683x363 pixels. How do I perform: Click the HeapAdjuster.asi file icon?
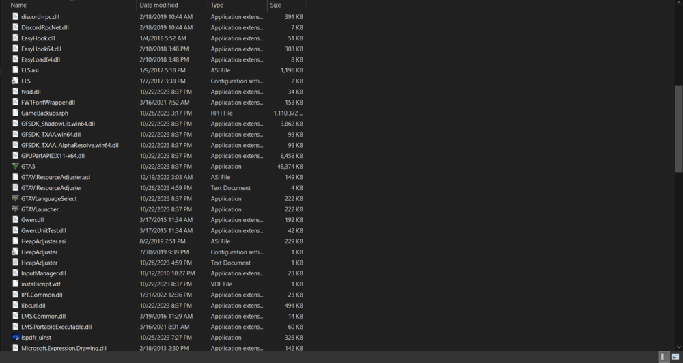[15, 241]
